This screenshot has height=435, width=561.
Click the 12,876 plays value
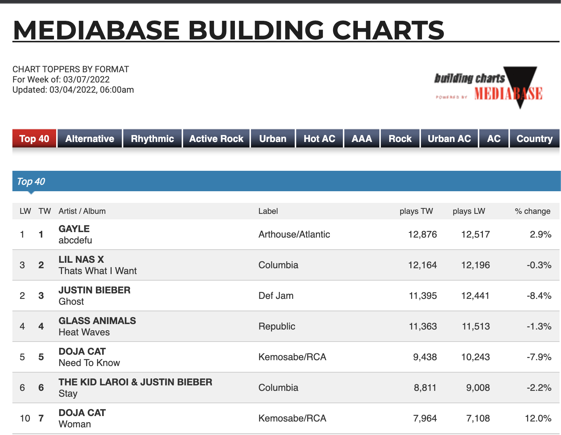422,234
